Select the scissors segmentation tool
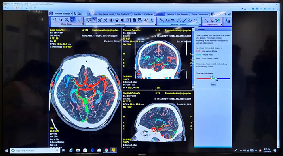The height and width of the screenshot is (156, 283). [218, 20]
